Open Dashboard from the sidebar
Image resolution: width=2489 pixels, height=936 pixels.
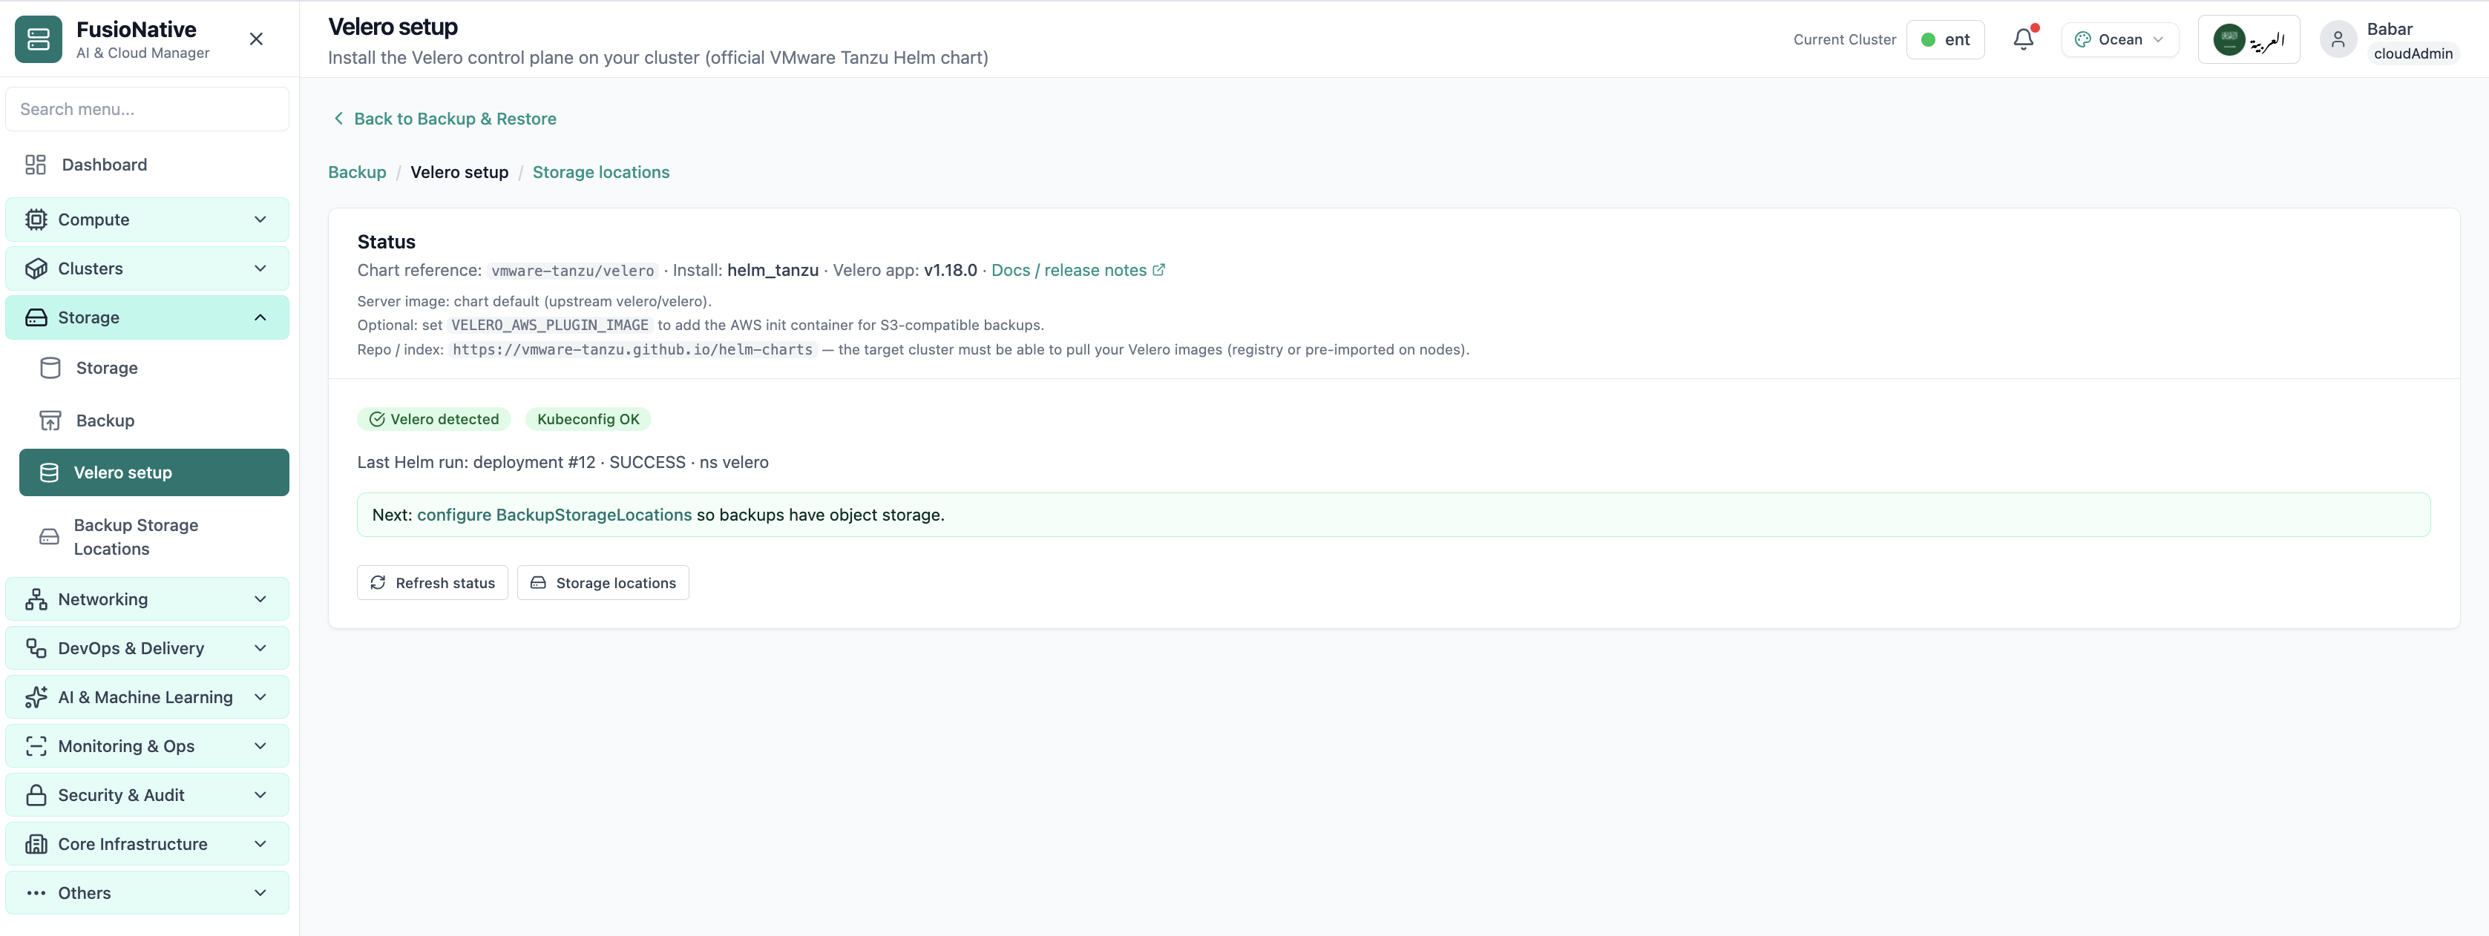pyautogui.click(x=147, y=164)
